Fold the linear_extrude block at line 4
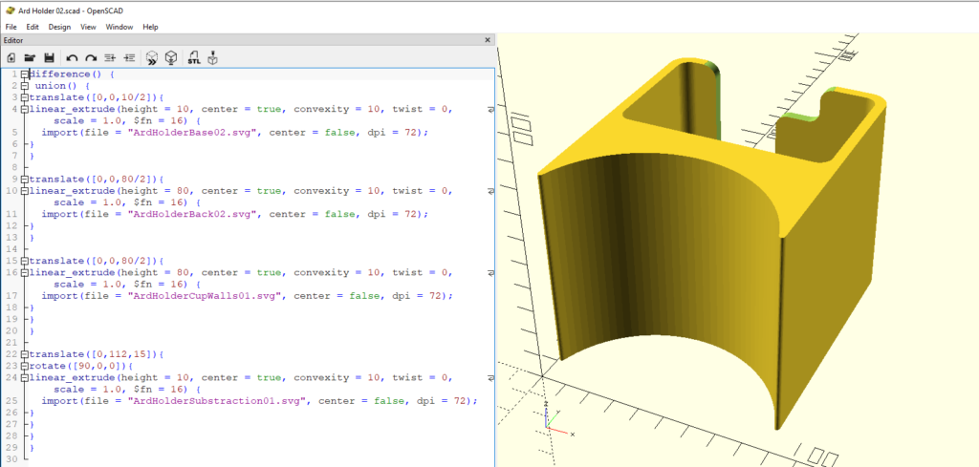 point(25,109)
